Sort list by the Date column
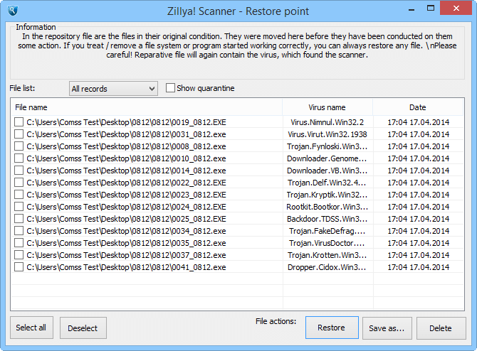 (417, 107)
